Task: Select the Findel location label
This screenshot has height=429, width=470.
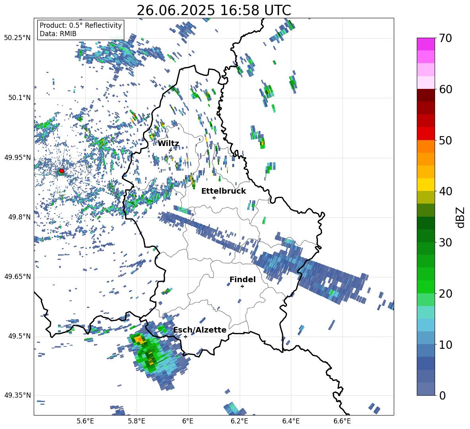Action: tap(243, 279)
